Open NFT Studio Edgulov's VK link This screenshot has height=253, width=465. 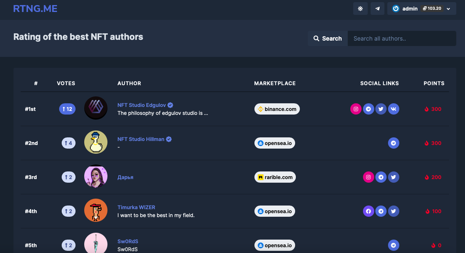point(393,109)
